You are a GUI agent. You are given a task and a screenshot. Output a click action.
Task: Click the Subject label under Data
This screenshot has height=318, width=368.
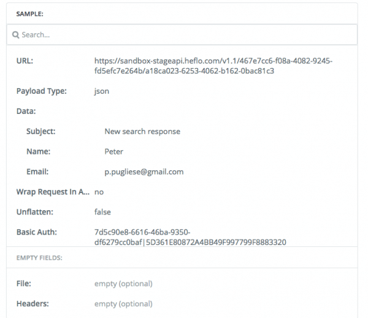pyautogui.click(x=41, y=131)
